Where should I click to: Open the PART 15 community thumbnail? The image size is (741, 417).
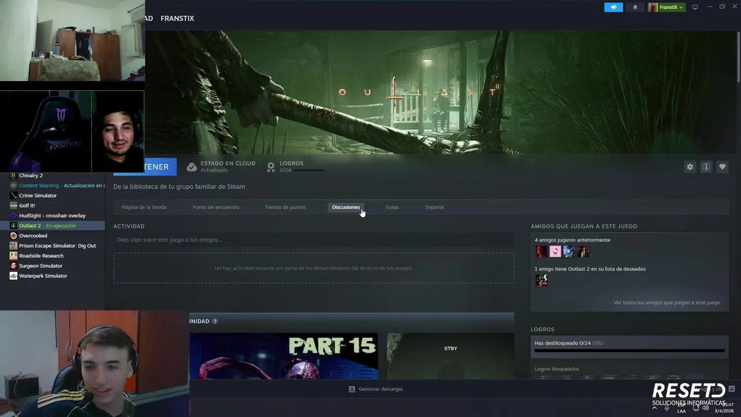[284, 356]
